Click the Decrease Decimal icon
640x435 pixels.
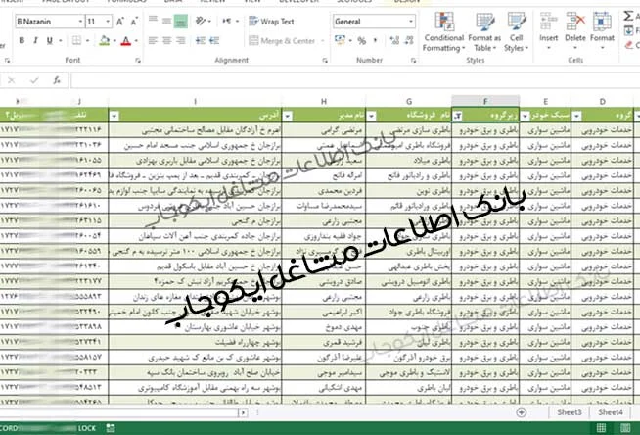tap(409, 40)
